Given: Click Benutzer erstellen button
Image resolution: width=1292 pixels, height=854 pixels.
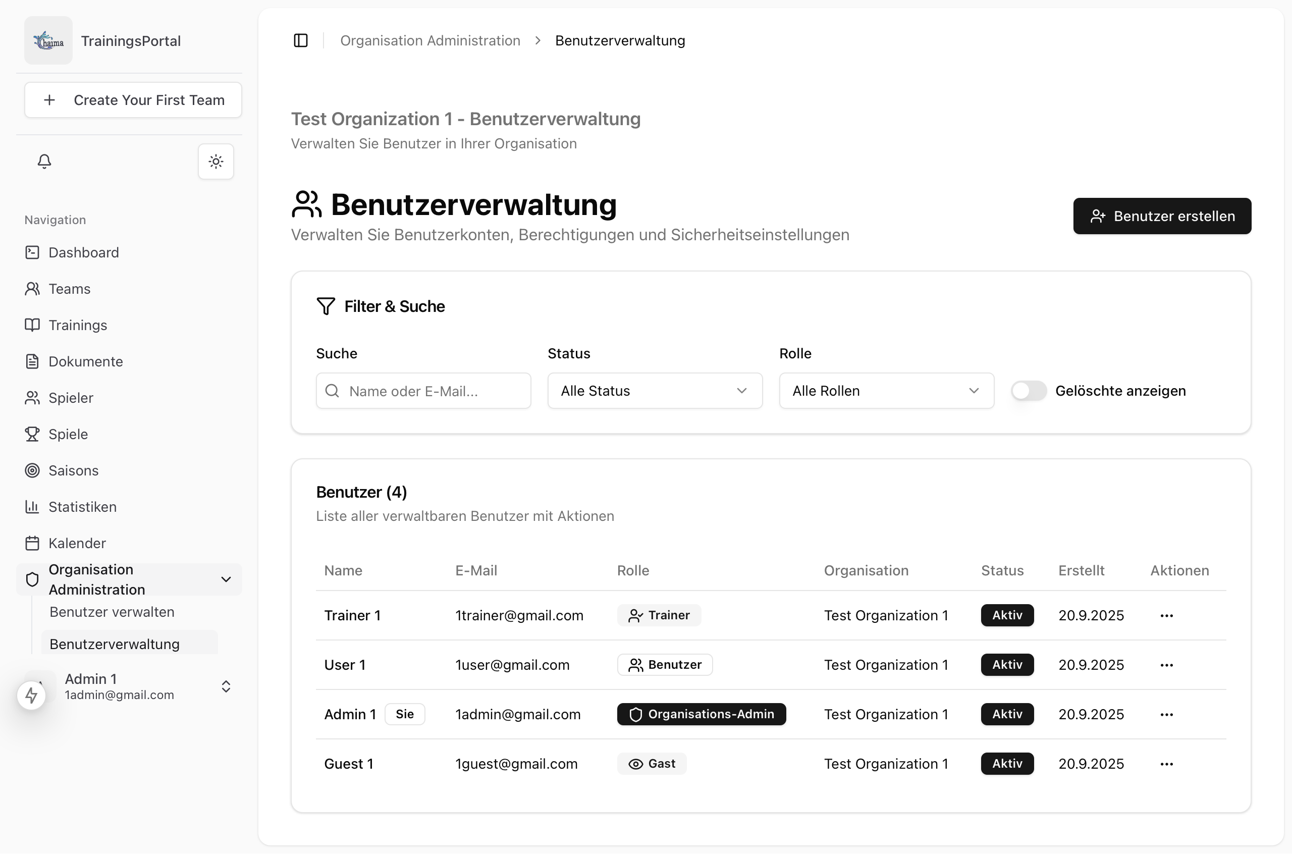Looking at the screenshot, I should 1162,216.
